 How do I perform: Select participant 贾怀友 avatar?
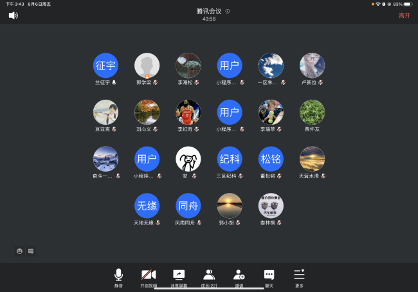pos(312,113)
